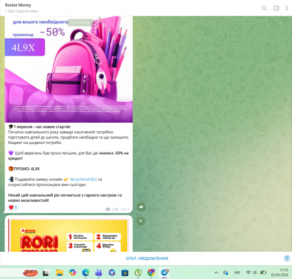Click the 1 664 подписчика subscriber count
This screenshot has height=279, width=292.
21,11
